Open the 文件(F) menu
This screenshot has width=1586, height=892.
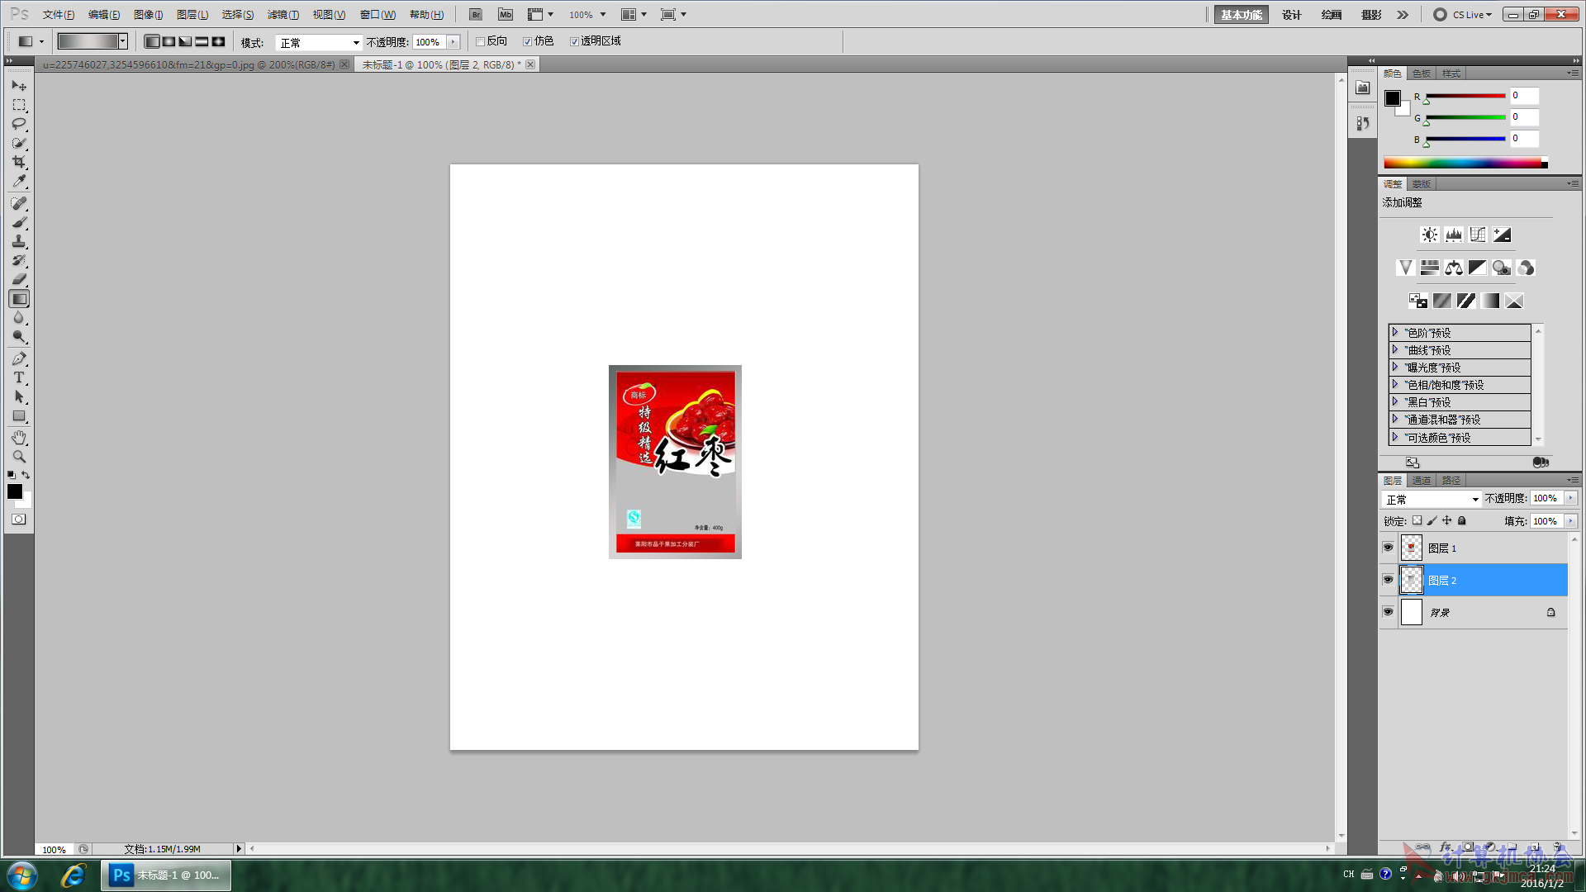(59, 15)
